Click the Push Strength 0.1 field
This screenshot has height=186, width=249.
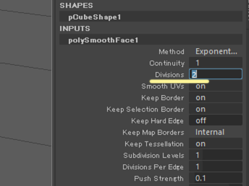pyautogui.click(x=216, y=178)
